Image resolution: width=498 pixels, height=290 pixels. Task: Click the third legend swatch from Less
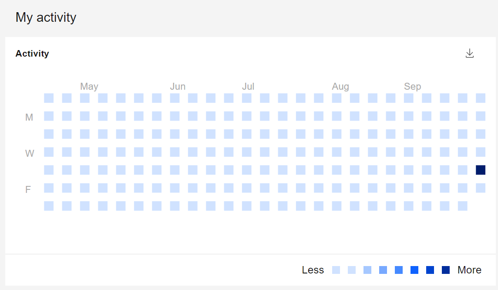pyautogui.click(x=367, y=270)
